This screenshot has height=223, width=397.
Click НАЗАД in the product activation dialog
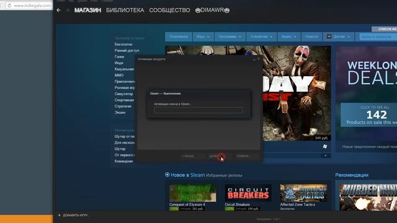click(188, 156)
